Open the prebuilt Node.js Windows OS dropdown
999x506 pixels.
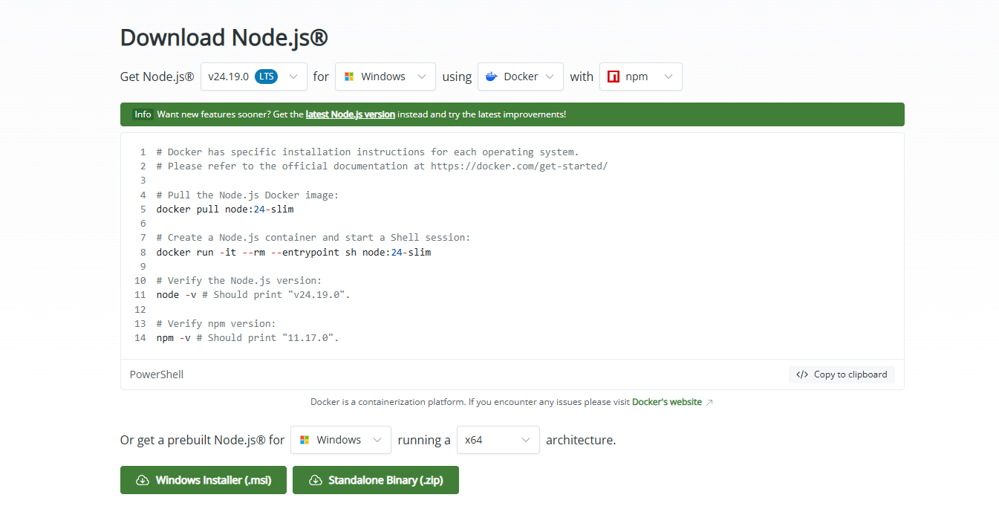341,440
